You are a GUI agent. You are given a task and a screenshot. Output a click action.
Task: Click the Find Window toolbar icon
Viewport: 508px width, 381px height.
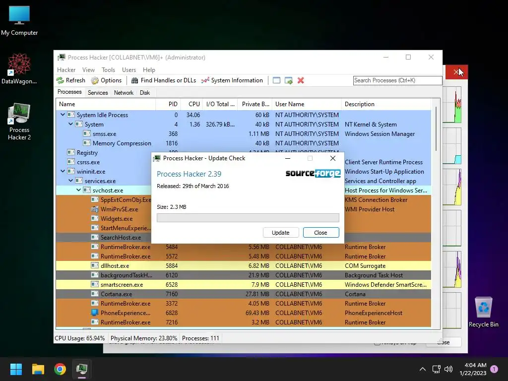coord(276,80)
